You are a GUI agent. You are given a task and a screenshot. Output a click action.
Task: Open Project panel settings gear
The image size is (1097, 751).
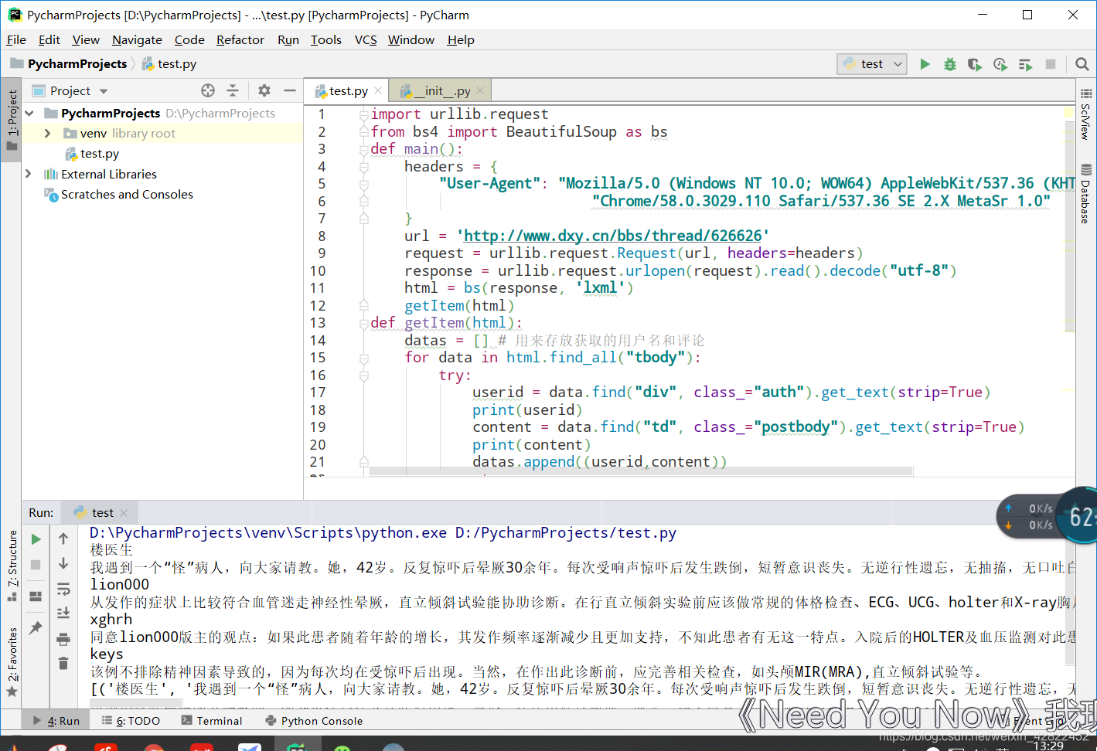[264, 90]
